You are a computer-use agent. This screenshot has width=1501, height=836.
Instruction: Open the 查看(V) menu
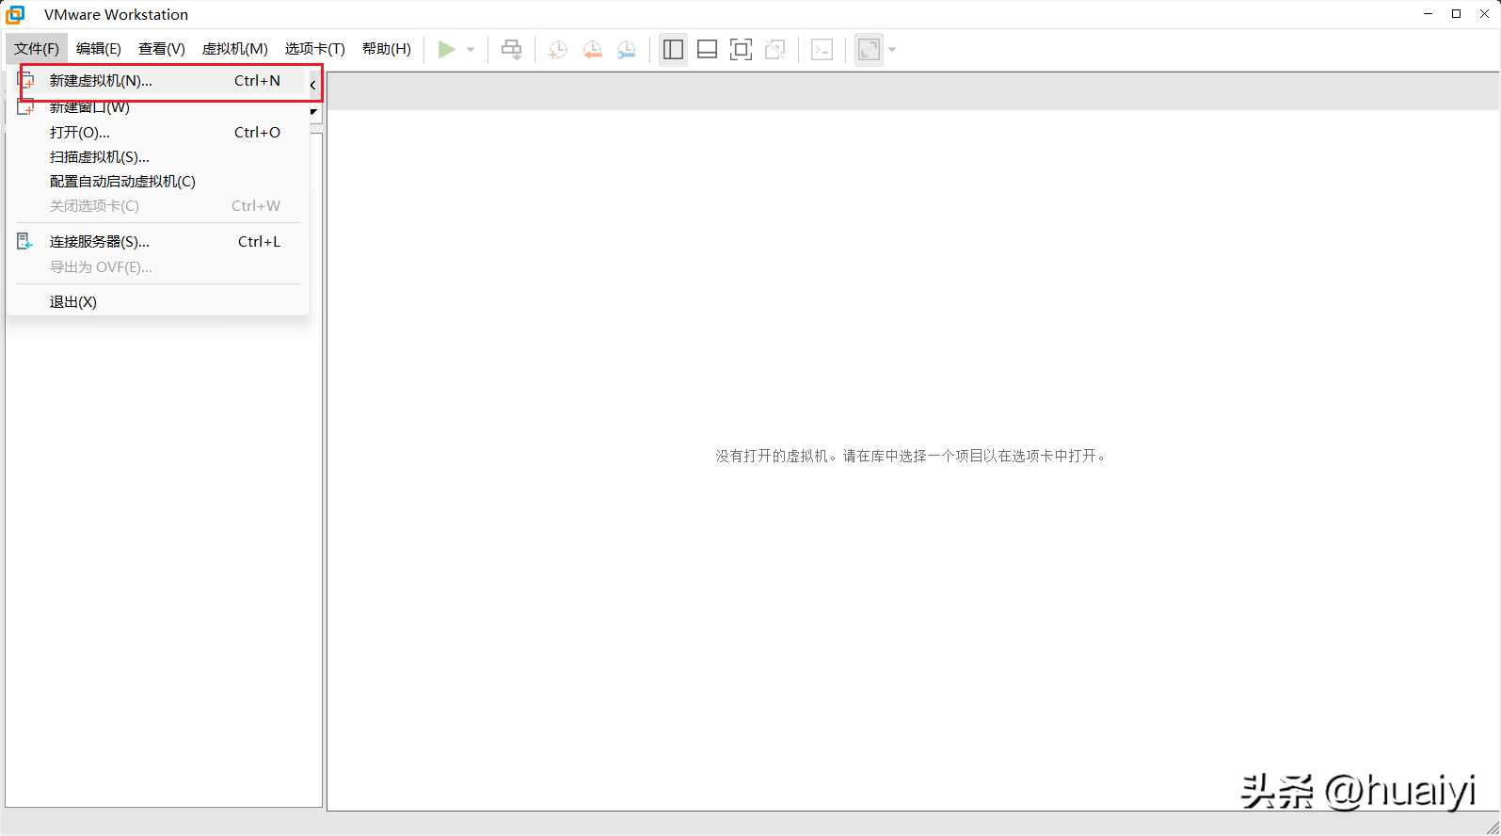tap(162, 48)
